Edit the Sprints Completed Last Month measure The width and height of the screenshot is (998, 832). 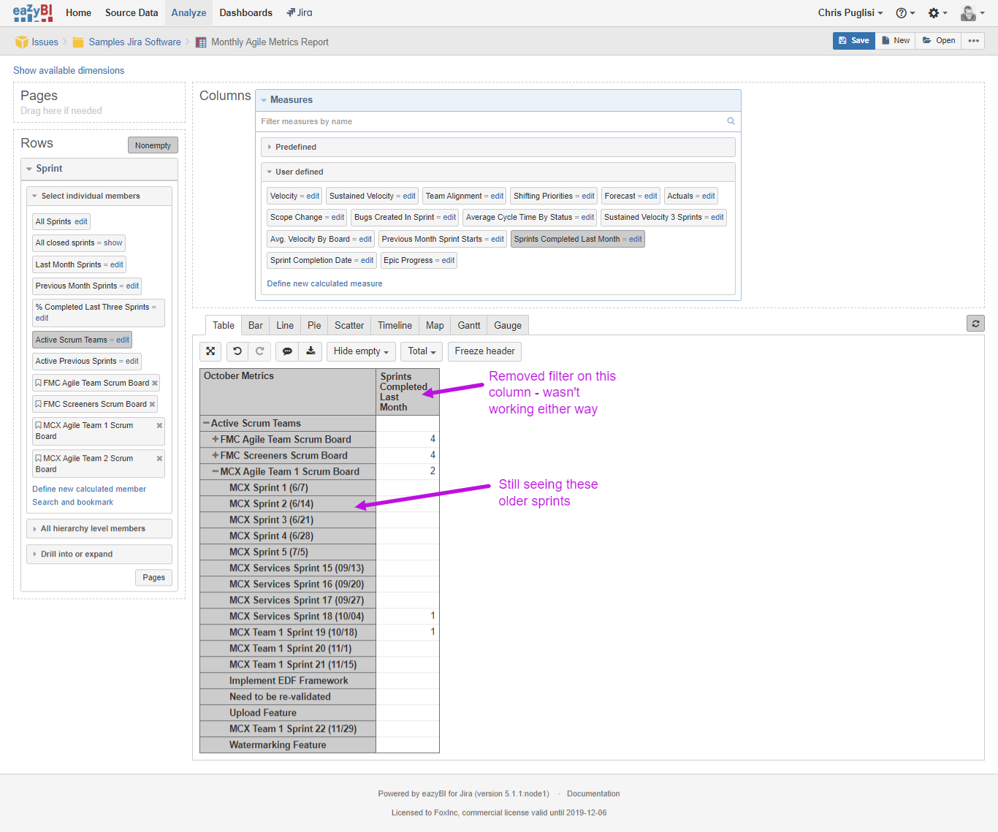point(636,239)
